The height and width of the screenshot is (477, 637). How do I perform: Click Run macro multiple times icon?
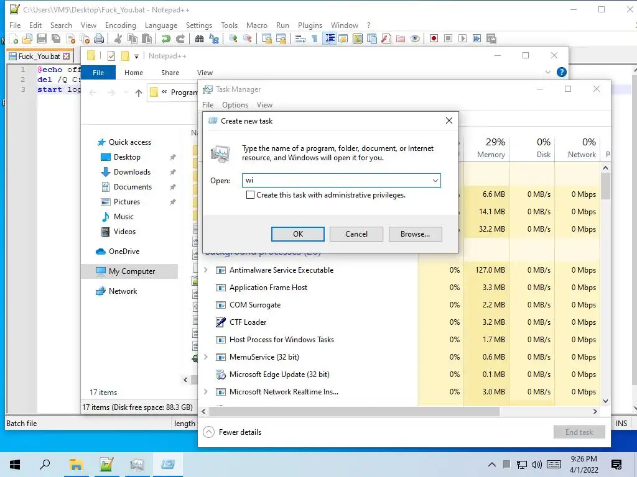pos(477,39)
